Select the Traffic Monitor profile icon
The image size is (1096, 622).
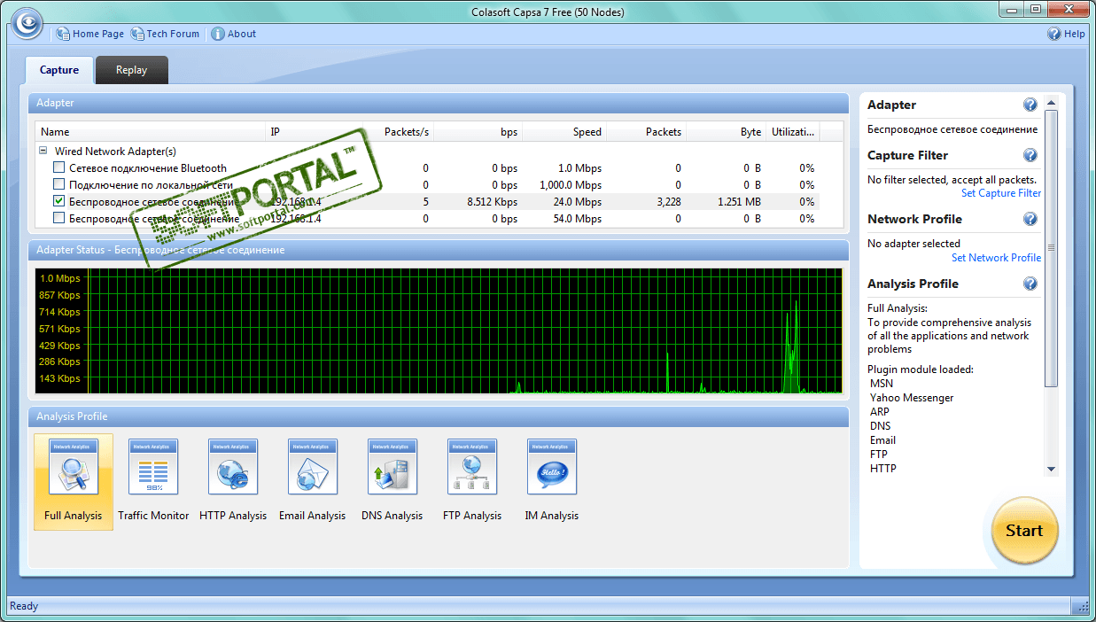153,467
